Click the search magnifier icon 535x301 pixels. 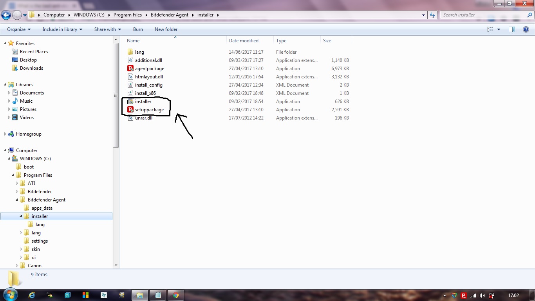pyautogui.click(x=529, y=15)
